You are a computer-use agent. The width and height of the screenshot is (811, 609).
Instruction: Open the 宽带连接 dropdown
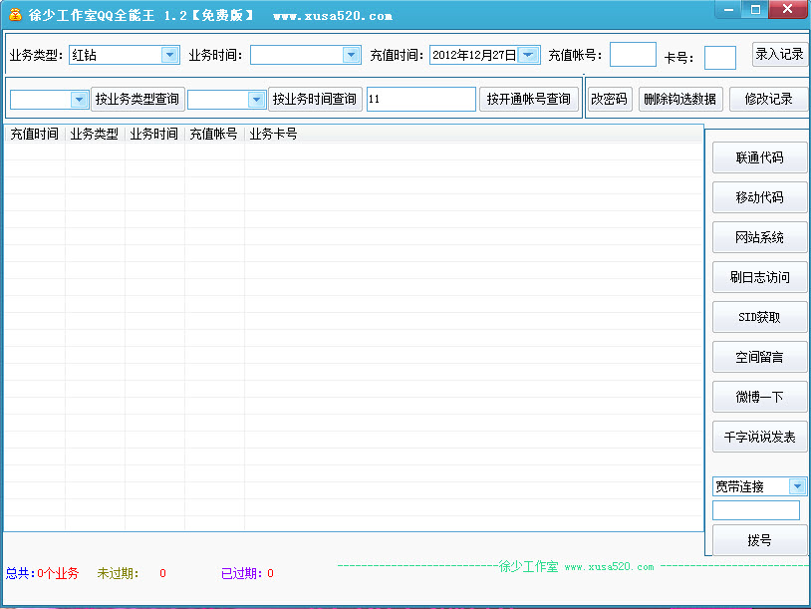point(797,486)
